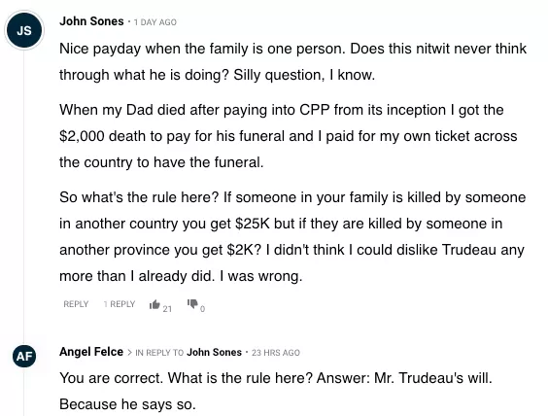Open Angel Felce's author name
The image size is (548, 416).
(x=91, y=352)
